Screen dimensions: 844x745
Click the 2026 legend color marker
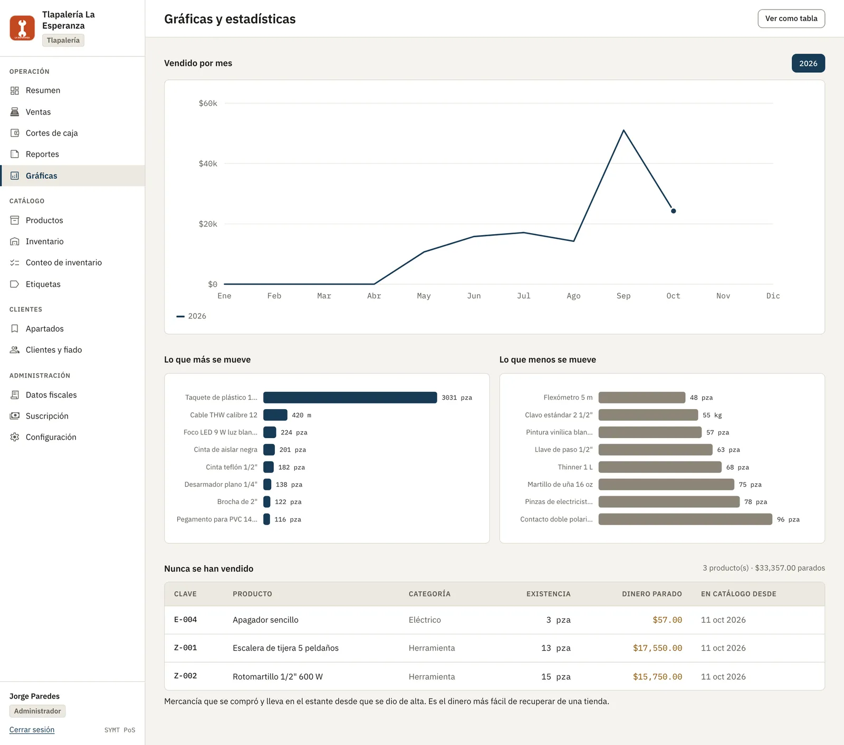click(180, 316)
